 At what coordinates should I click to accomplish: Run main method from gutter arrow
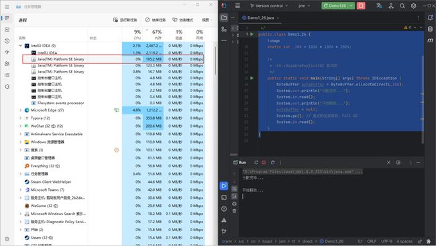click(x=252, y=78)
